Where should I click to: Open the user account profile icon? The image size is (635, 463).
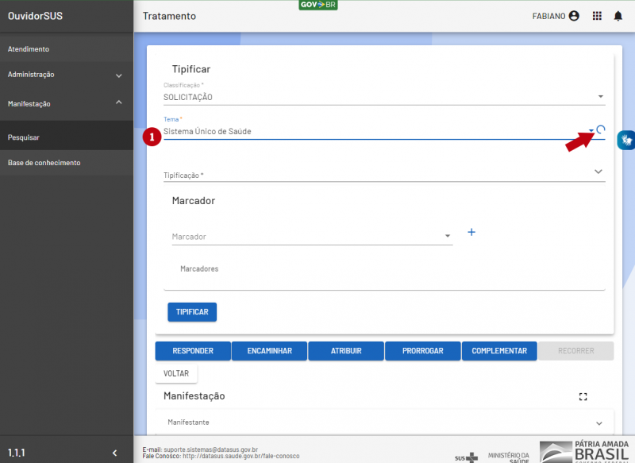(x=574, y=16)
